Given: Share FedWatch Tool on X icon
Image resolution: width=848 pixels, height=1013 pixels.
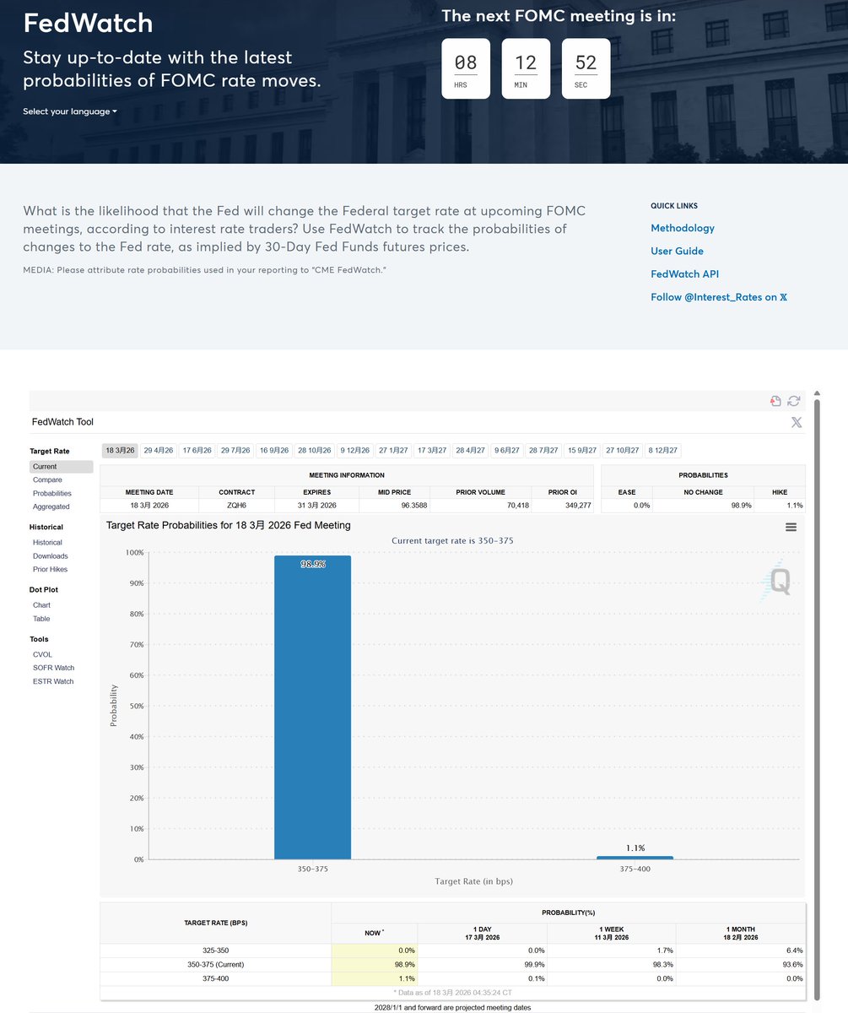Looking at the screenshot, I should pos(797,422).
